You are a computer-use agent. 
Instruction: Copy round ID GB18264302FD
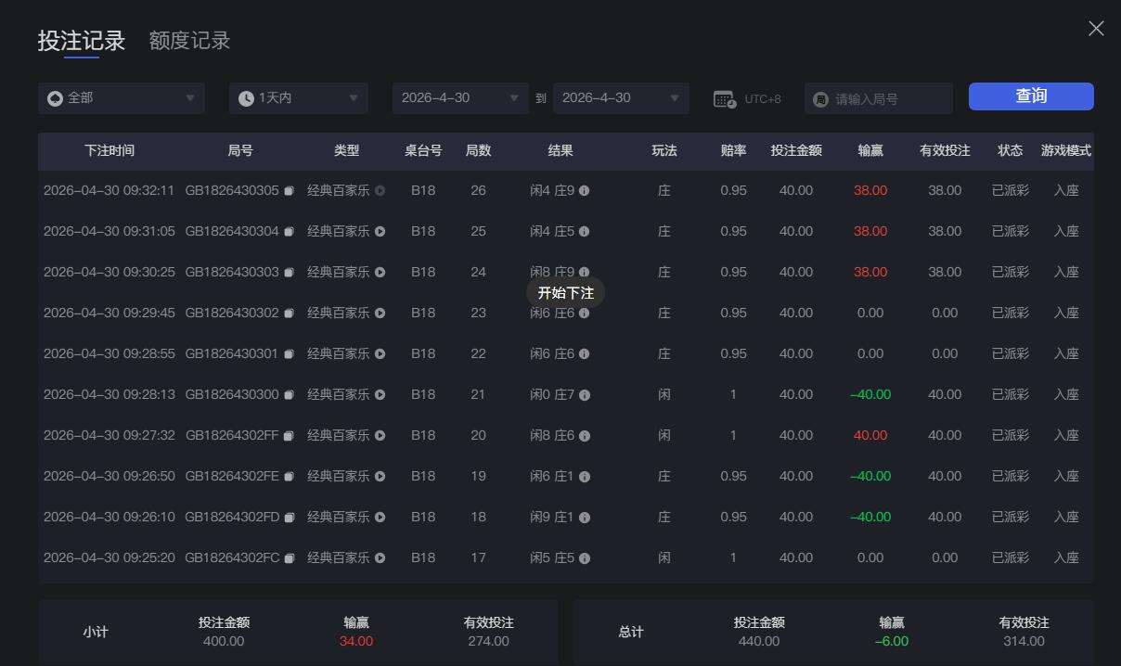pyautogui.click(x=289, y=518)
